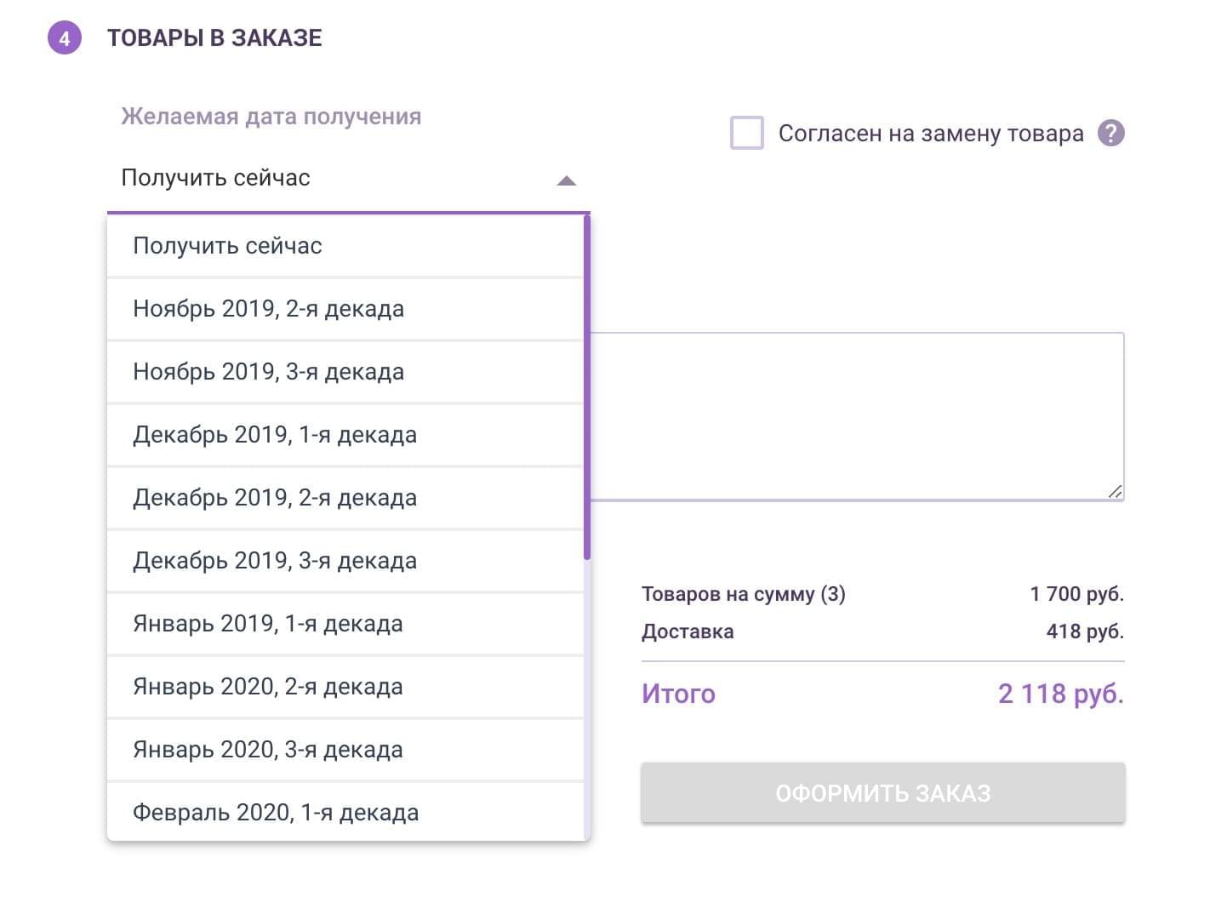1227x914 pixels.
Task: Click the question mark help icon
Action: point(1110,134)
